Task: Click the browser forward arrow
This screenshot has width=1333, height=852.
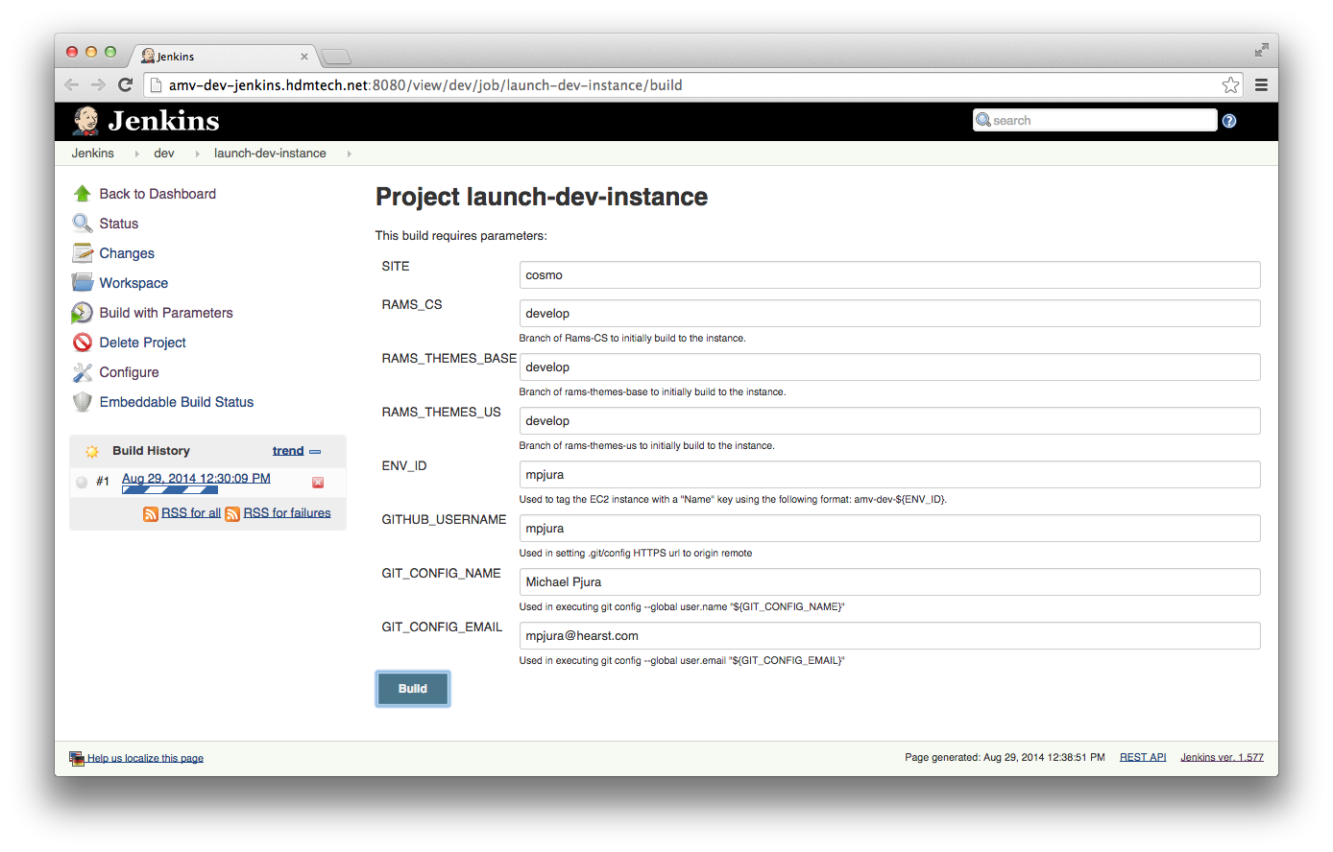Action: [98, 84]
